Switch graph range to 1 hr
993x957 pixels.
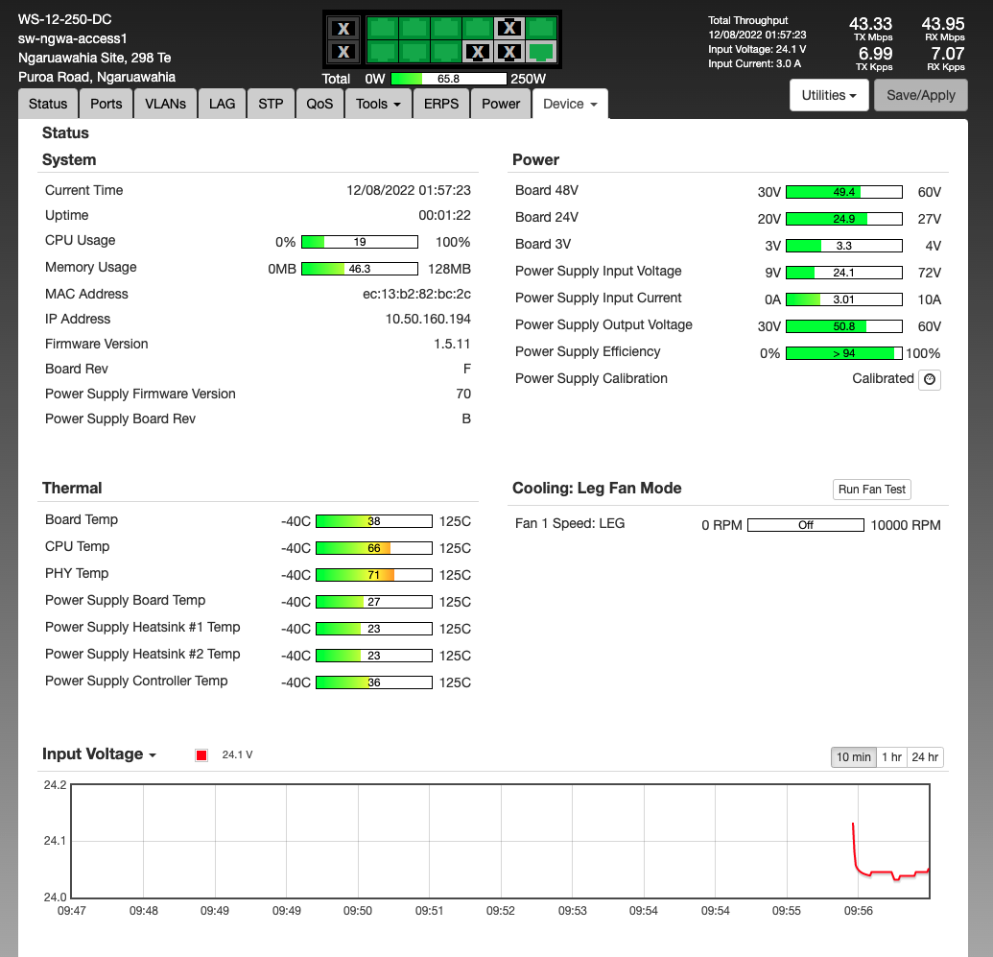(891, 757)
